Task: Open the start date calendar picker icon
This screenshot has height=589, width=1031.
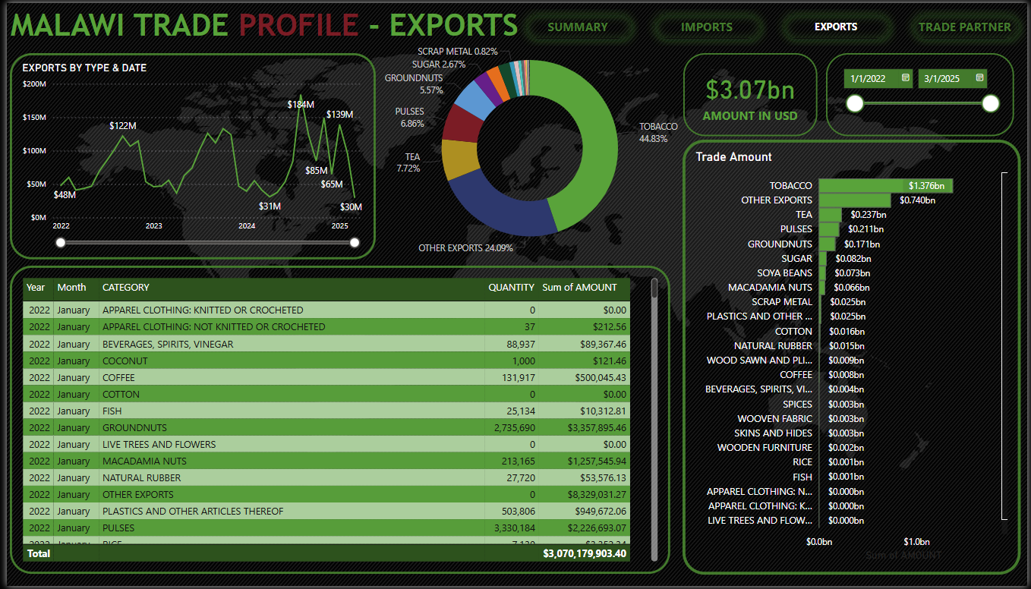Action: tap(906, 78)
